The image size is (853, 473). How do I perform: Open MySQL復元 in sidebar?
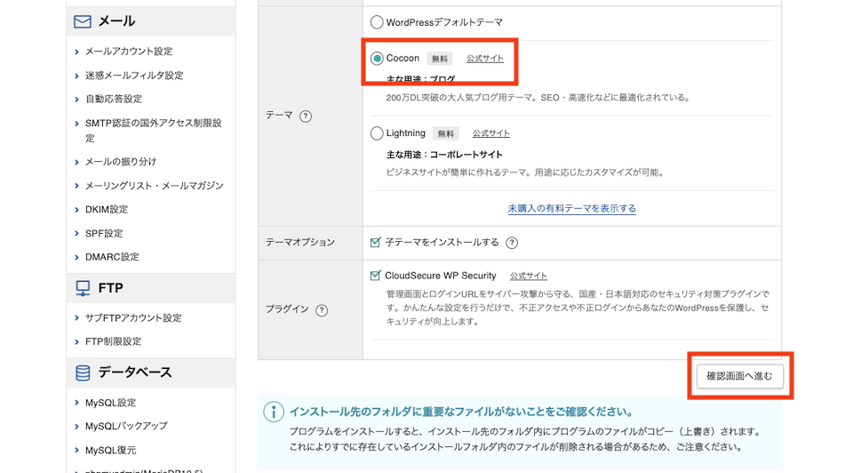pos(110,450)
